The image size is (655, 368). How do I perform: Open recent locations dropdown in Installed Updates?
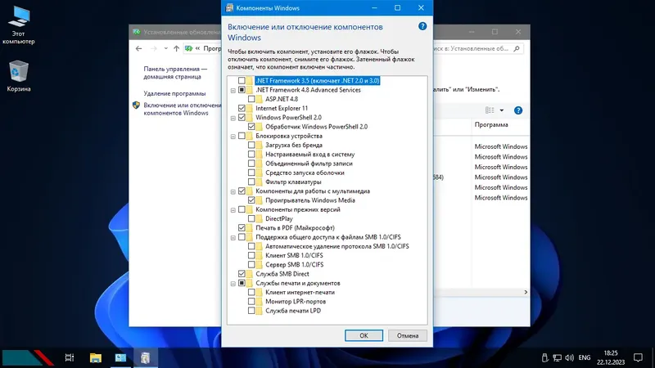[166, 48]
